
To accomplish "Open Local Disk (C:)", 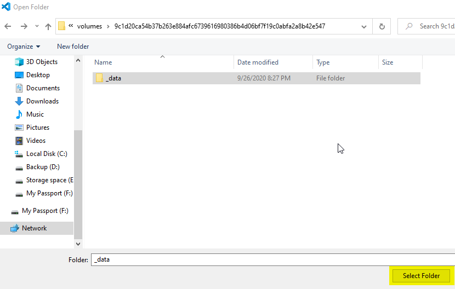I will 47,154.
